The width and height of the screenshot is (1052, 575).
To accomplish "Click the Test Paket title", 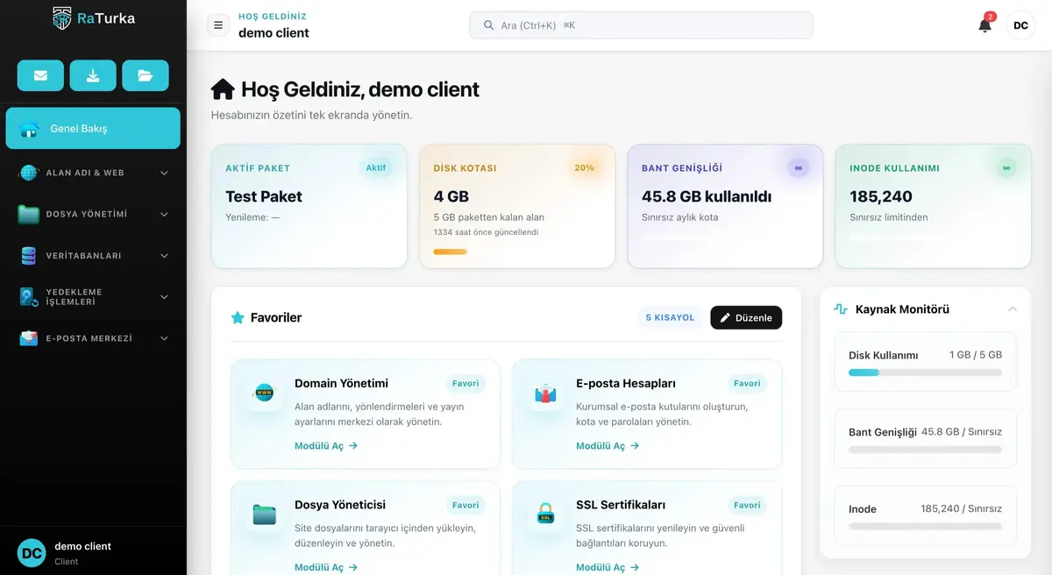I will (x=264, y=196).
